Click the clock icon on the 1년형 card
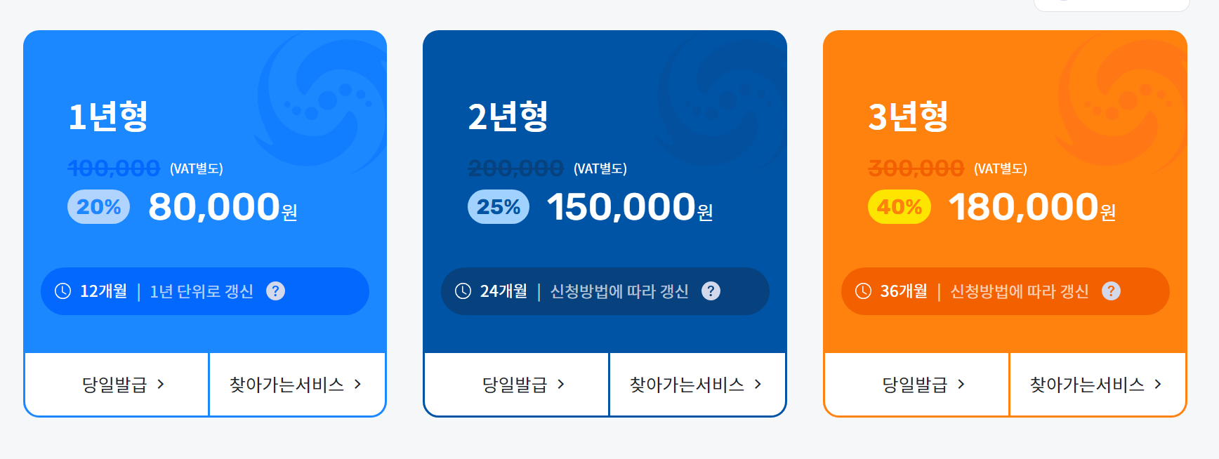This screenshot has height=459, width=1219. pos(61,291)
